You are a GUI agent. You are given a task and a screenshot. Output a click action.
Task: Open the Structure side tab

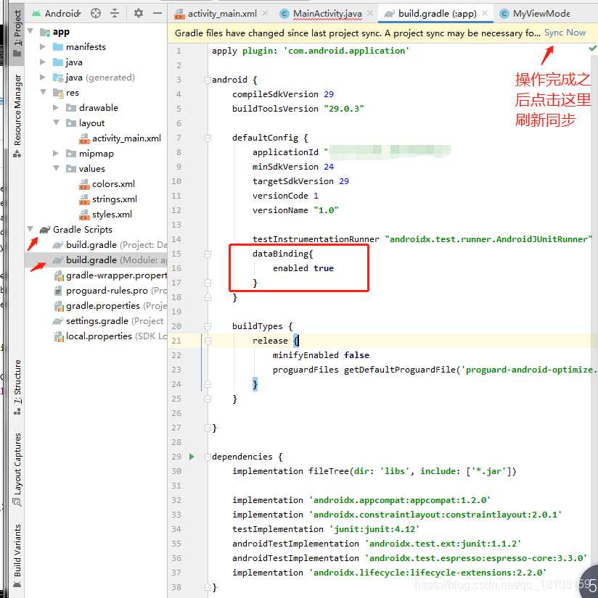[17, 387]
